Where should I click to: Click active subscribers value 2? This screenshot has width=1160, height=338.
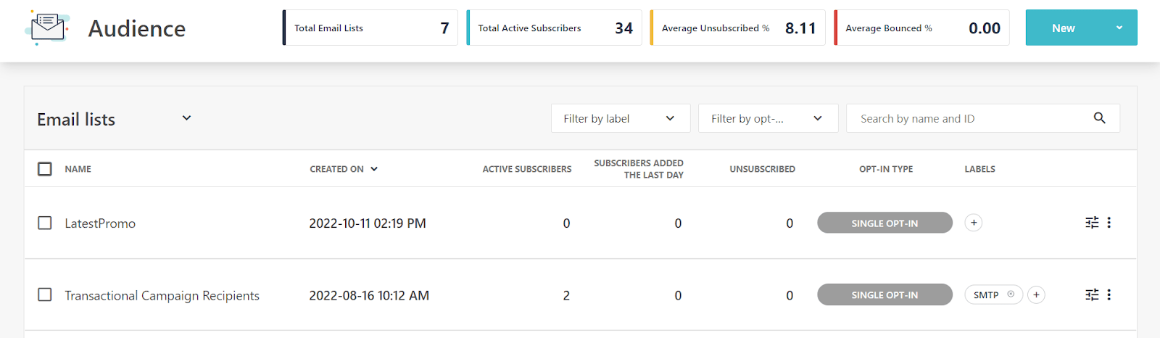pyautogui.click(x=566, y=295)
